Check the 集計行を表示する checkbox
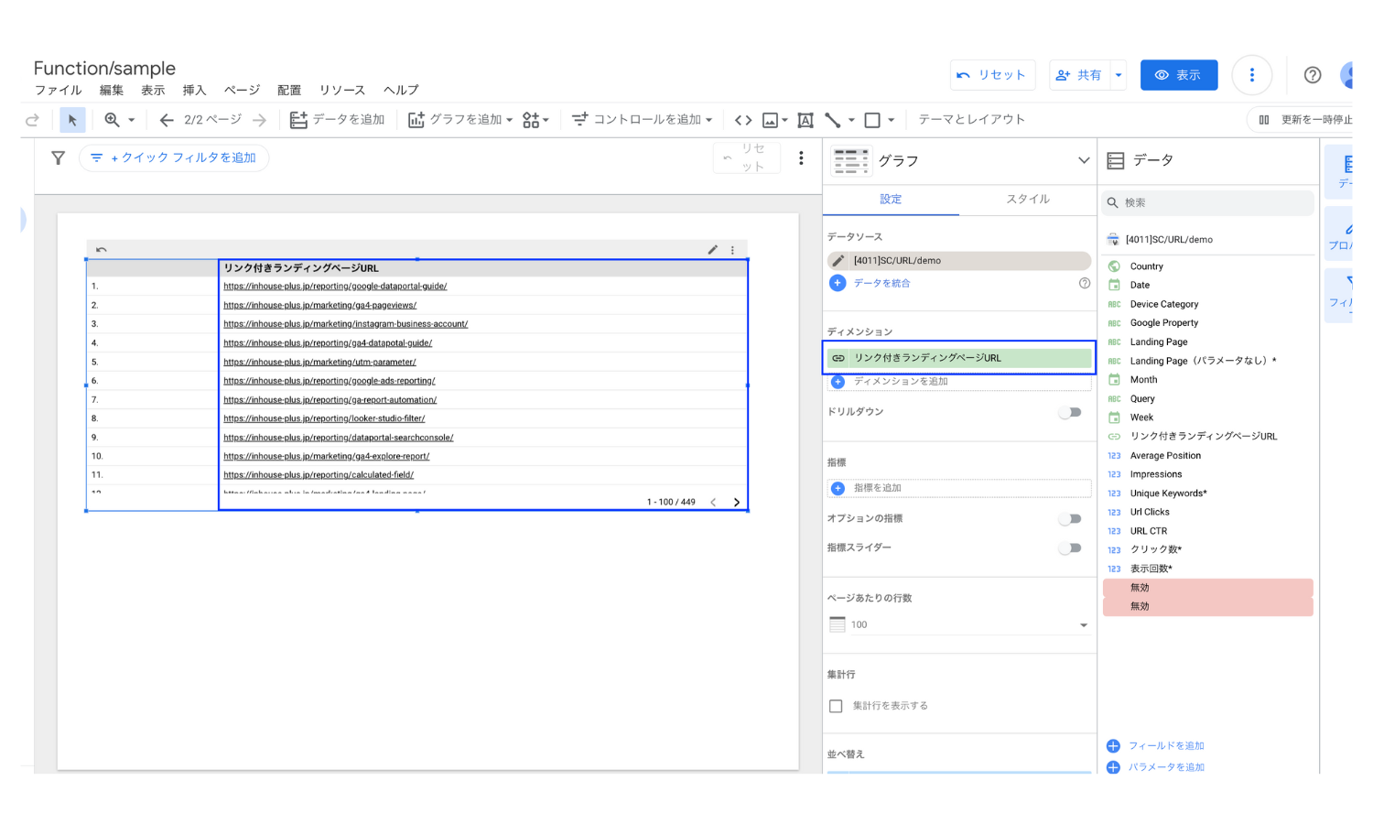 point(836,706)
